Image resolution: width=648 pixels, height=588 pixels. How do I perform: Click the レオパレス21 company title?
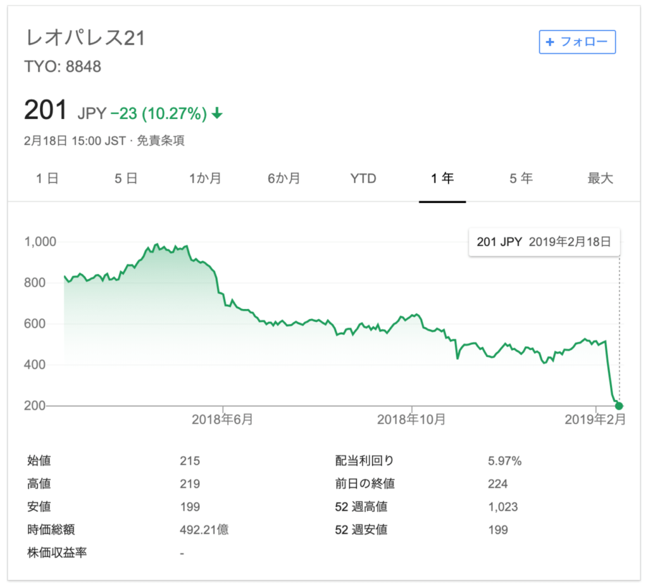(x=85, y=37)
